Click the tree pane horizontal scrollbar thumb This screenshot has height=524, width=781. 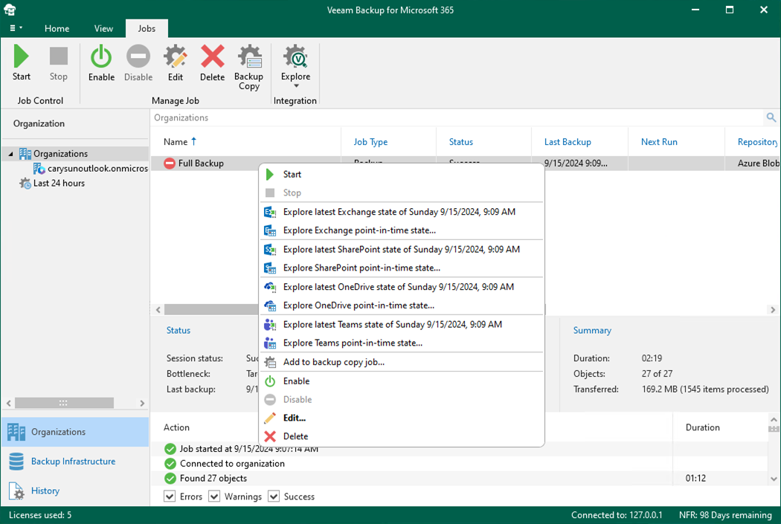[64, 403]
